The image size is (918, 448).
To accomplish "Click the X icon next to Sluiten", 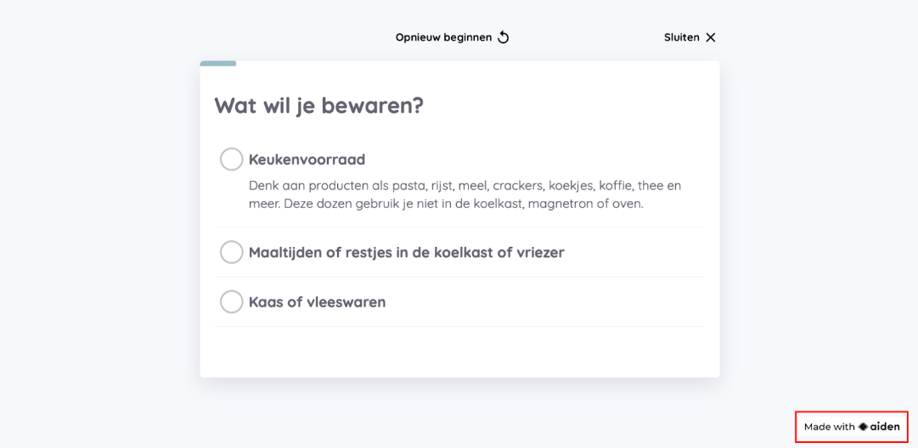I will pyautogui.click(x=710, y=37).
